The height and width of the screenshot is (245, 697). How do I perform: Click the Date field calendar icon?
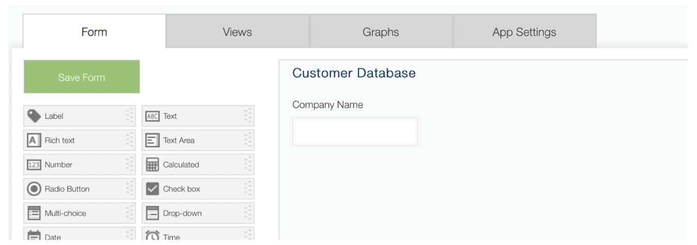(x=34, y=236)
